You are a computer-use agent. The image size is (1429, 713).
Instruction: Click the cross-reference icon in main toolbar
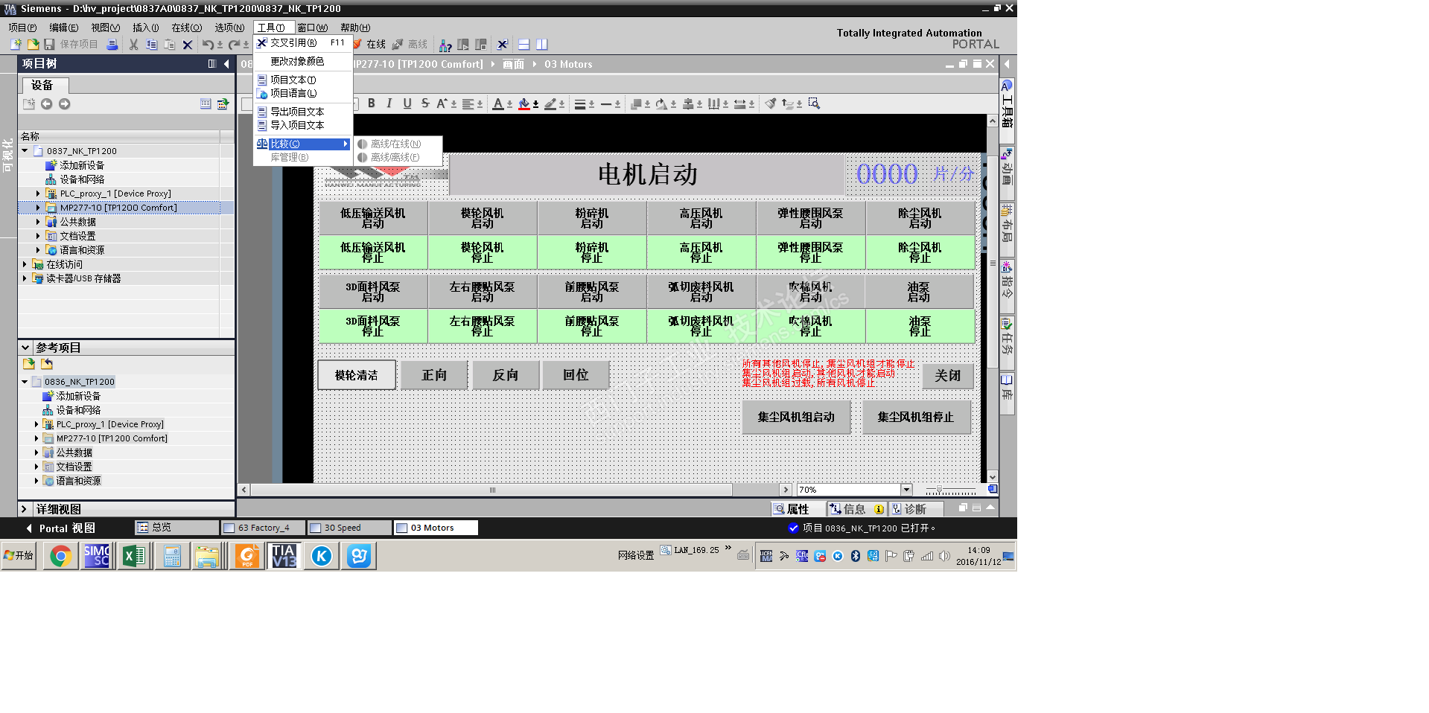pyautogui.click(x=503, y=45)
